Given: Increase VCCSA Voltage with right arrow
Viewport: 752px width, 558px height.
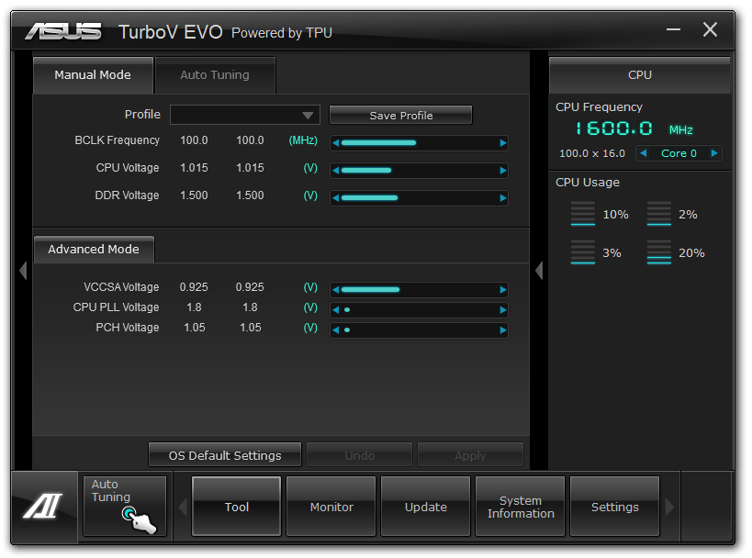Looking at the screenshot, I should (x=503, y=289).
